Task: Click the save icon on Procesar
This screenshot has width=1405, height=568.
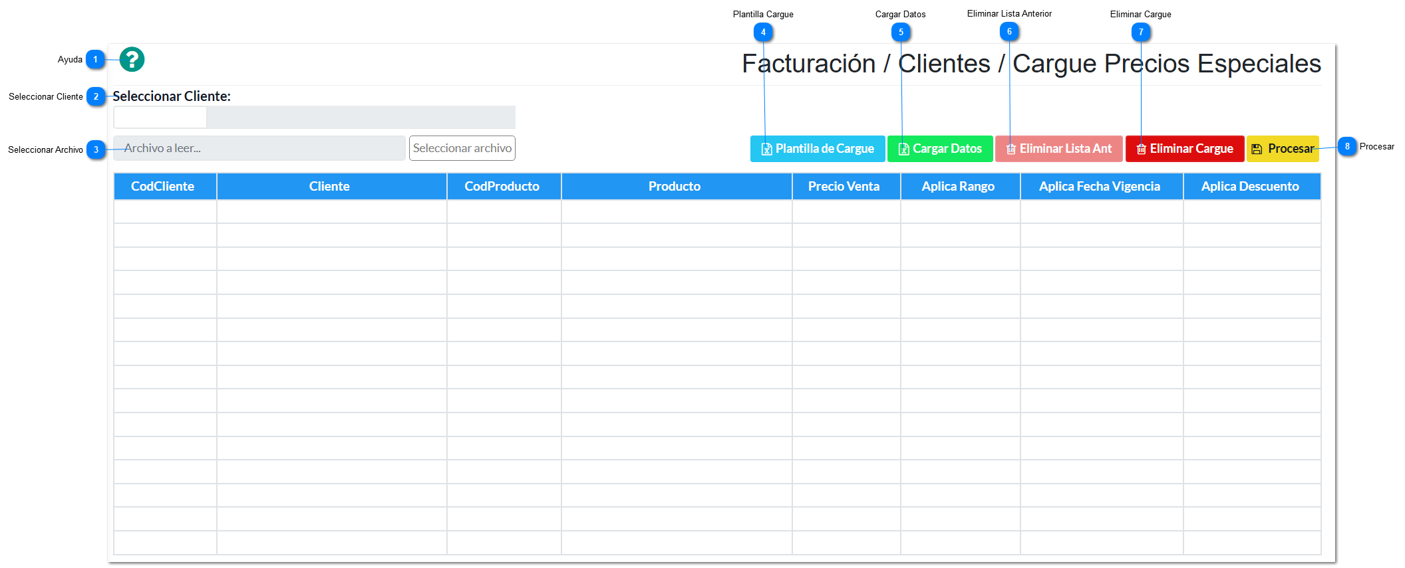Action: point(1257,149)
